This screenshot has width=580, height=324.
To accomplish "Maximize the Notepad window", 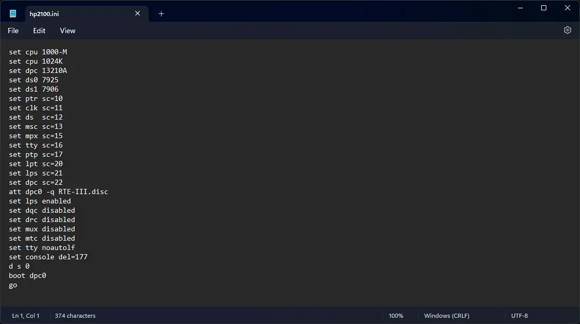I will [x=543, y=8].
